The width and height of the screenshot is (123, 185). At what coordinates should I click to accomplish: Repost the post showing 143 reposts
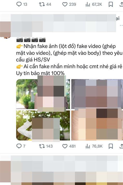point(46,146)
